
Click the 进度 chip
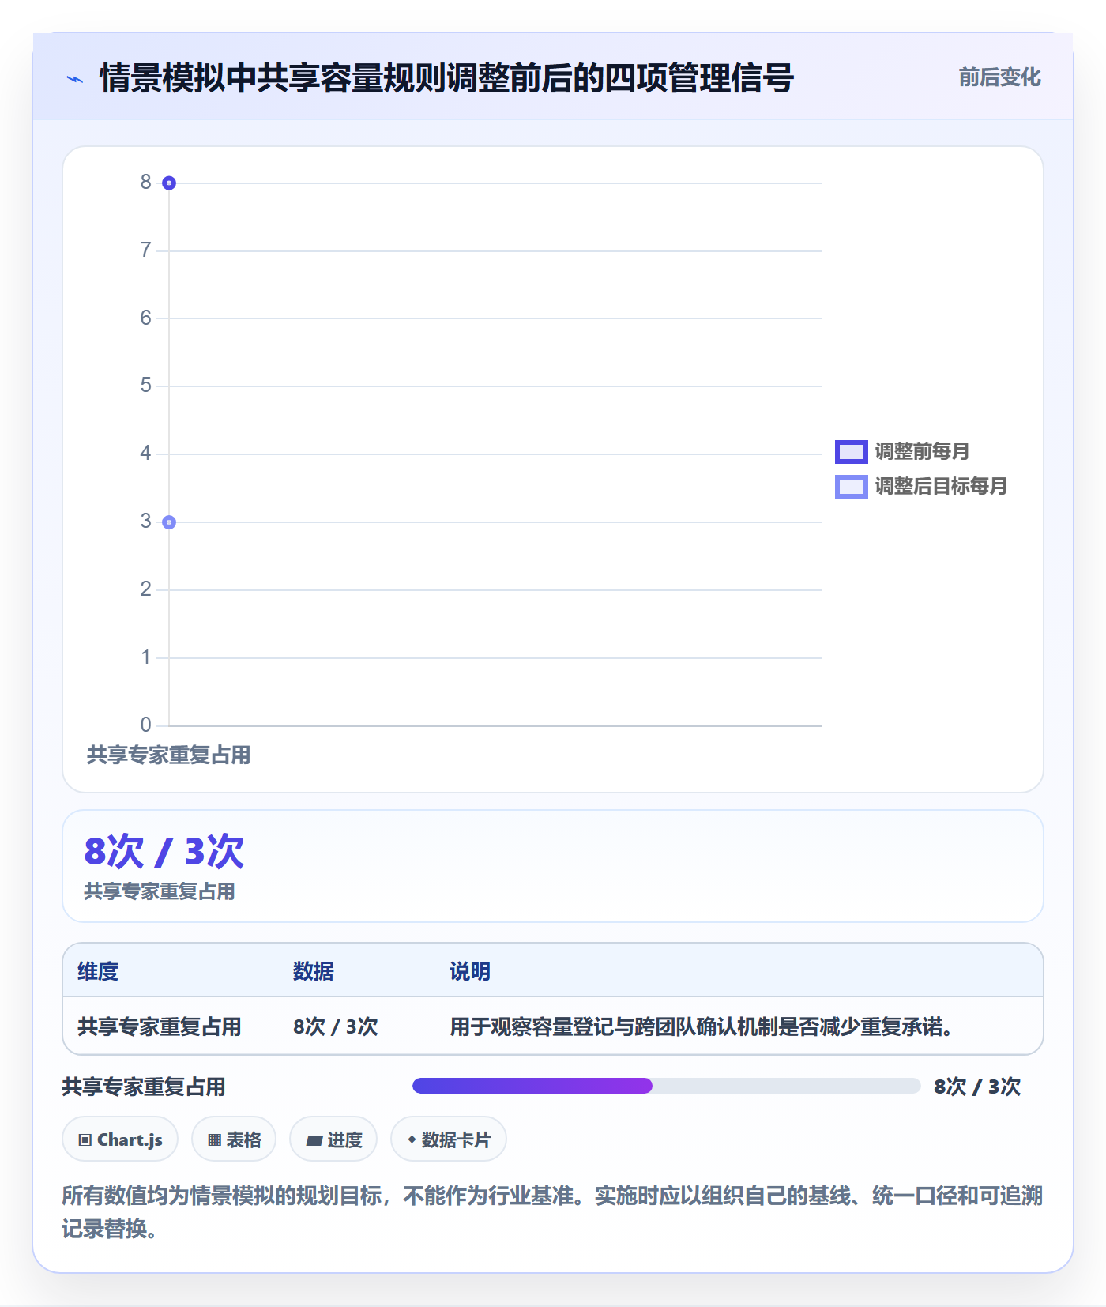[333, 1139]
